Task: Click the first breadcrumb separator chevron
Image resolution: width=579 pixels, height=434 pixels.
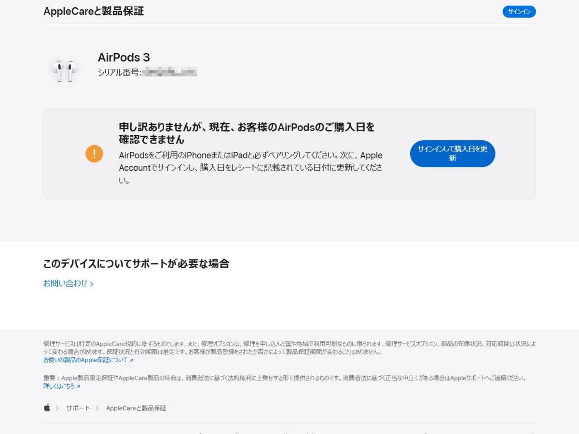Action: [x=57, y=407]
